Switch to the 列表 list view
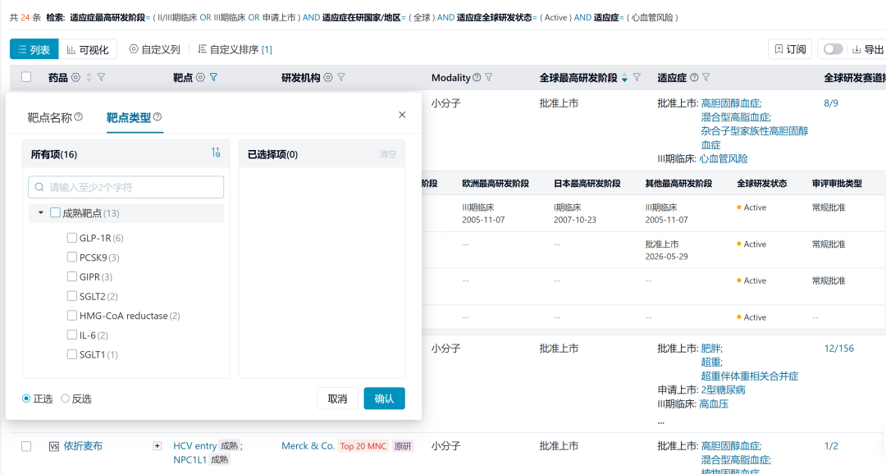886x474 pixels. [x=34, y=49]
